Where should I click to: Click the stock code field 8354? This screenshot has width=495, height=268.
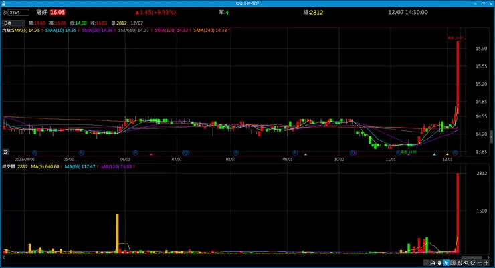tap(19, 13)
